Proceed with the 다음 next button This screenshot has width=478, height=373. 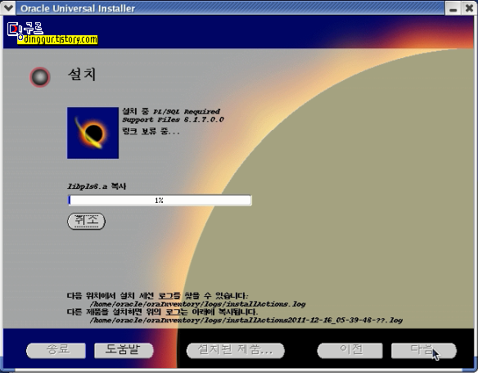tap(424, 350)
